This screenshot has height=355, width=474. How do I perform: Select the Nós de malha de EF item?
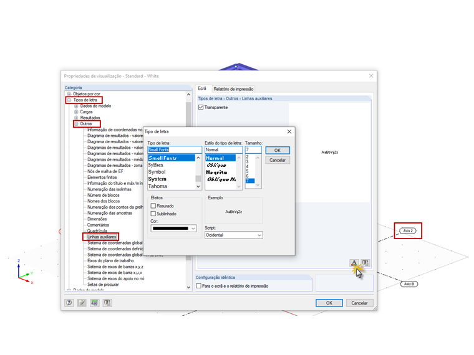pos(105,171)
